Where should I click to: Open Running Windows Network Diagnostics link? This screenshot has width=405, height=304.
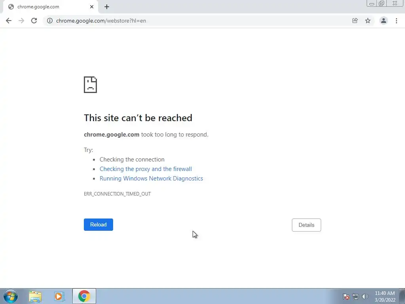(151, 179)
